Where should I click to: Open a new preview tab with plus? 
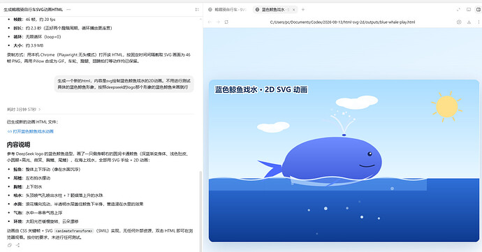click(x=302, y=10)
